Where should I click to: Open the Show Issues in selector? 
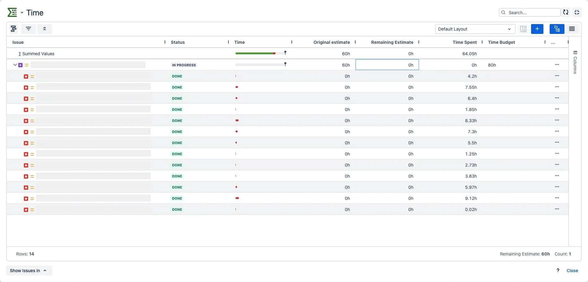click(29, 271)
